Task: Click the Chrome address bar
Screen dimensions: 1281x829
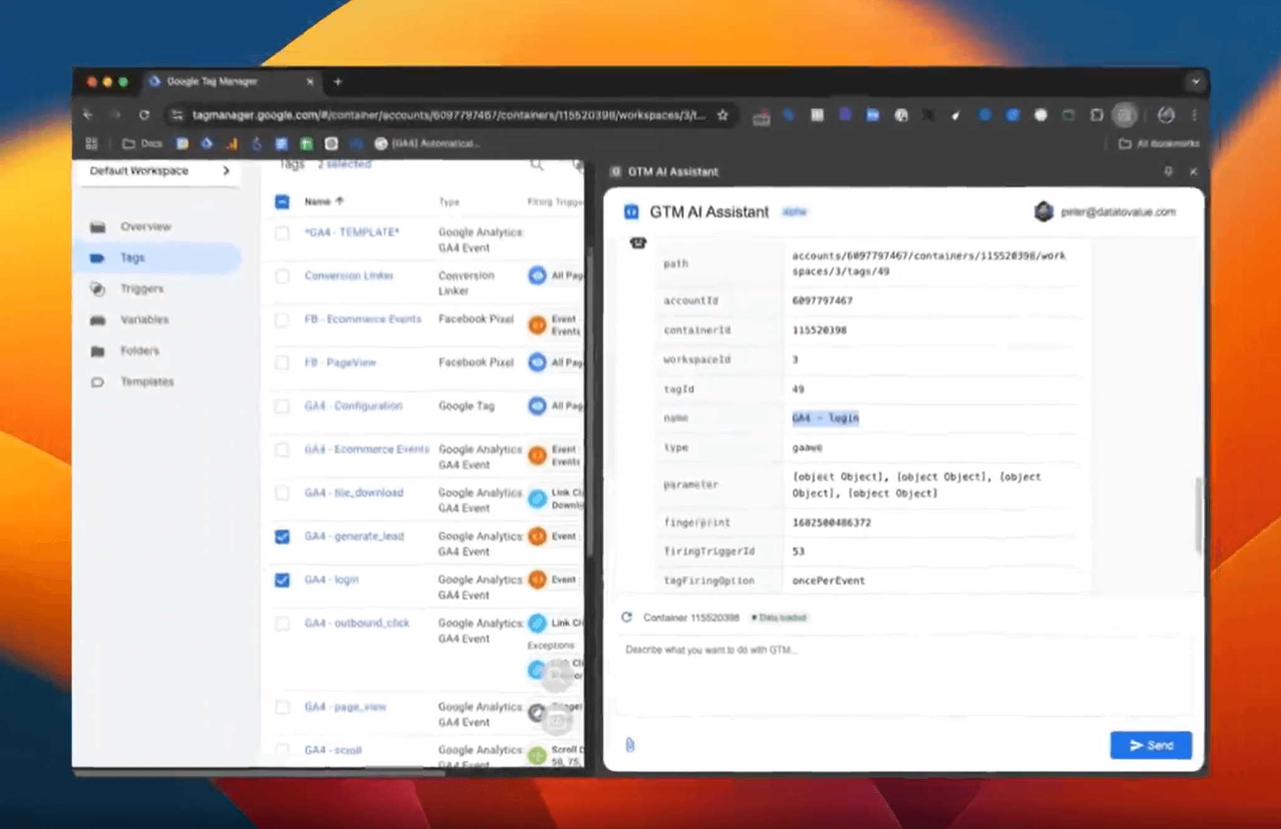Action: click(448, 115)
